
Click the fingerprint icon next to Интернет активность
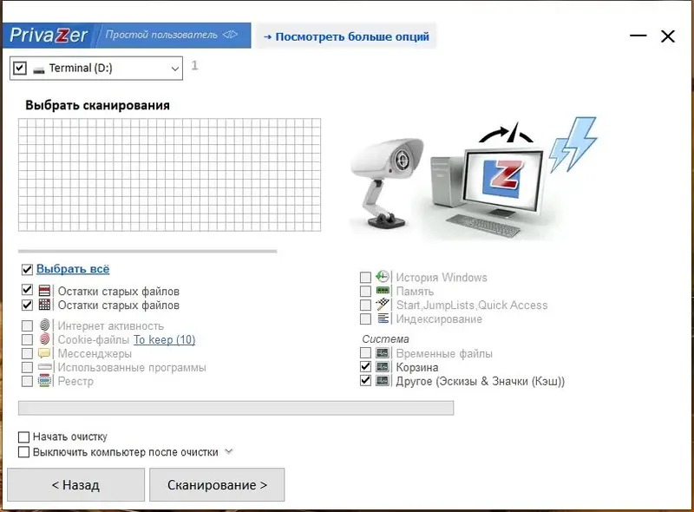click(x=45, y=325)
